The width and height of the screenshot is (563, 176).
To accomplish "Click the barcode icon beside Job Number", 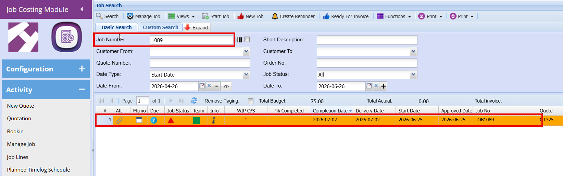I will pos(239,40).
